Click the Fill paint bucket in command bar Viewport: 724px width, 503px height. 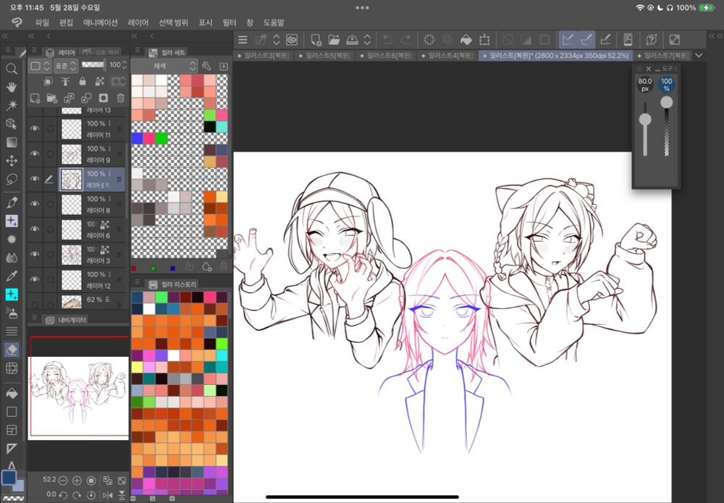466,40
